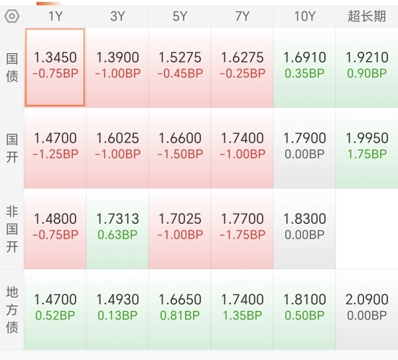Open 国开 超长期 cell showing 1.9950
The height and width of the screenshot is (360, 398).
[367, 148]
